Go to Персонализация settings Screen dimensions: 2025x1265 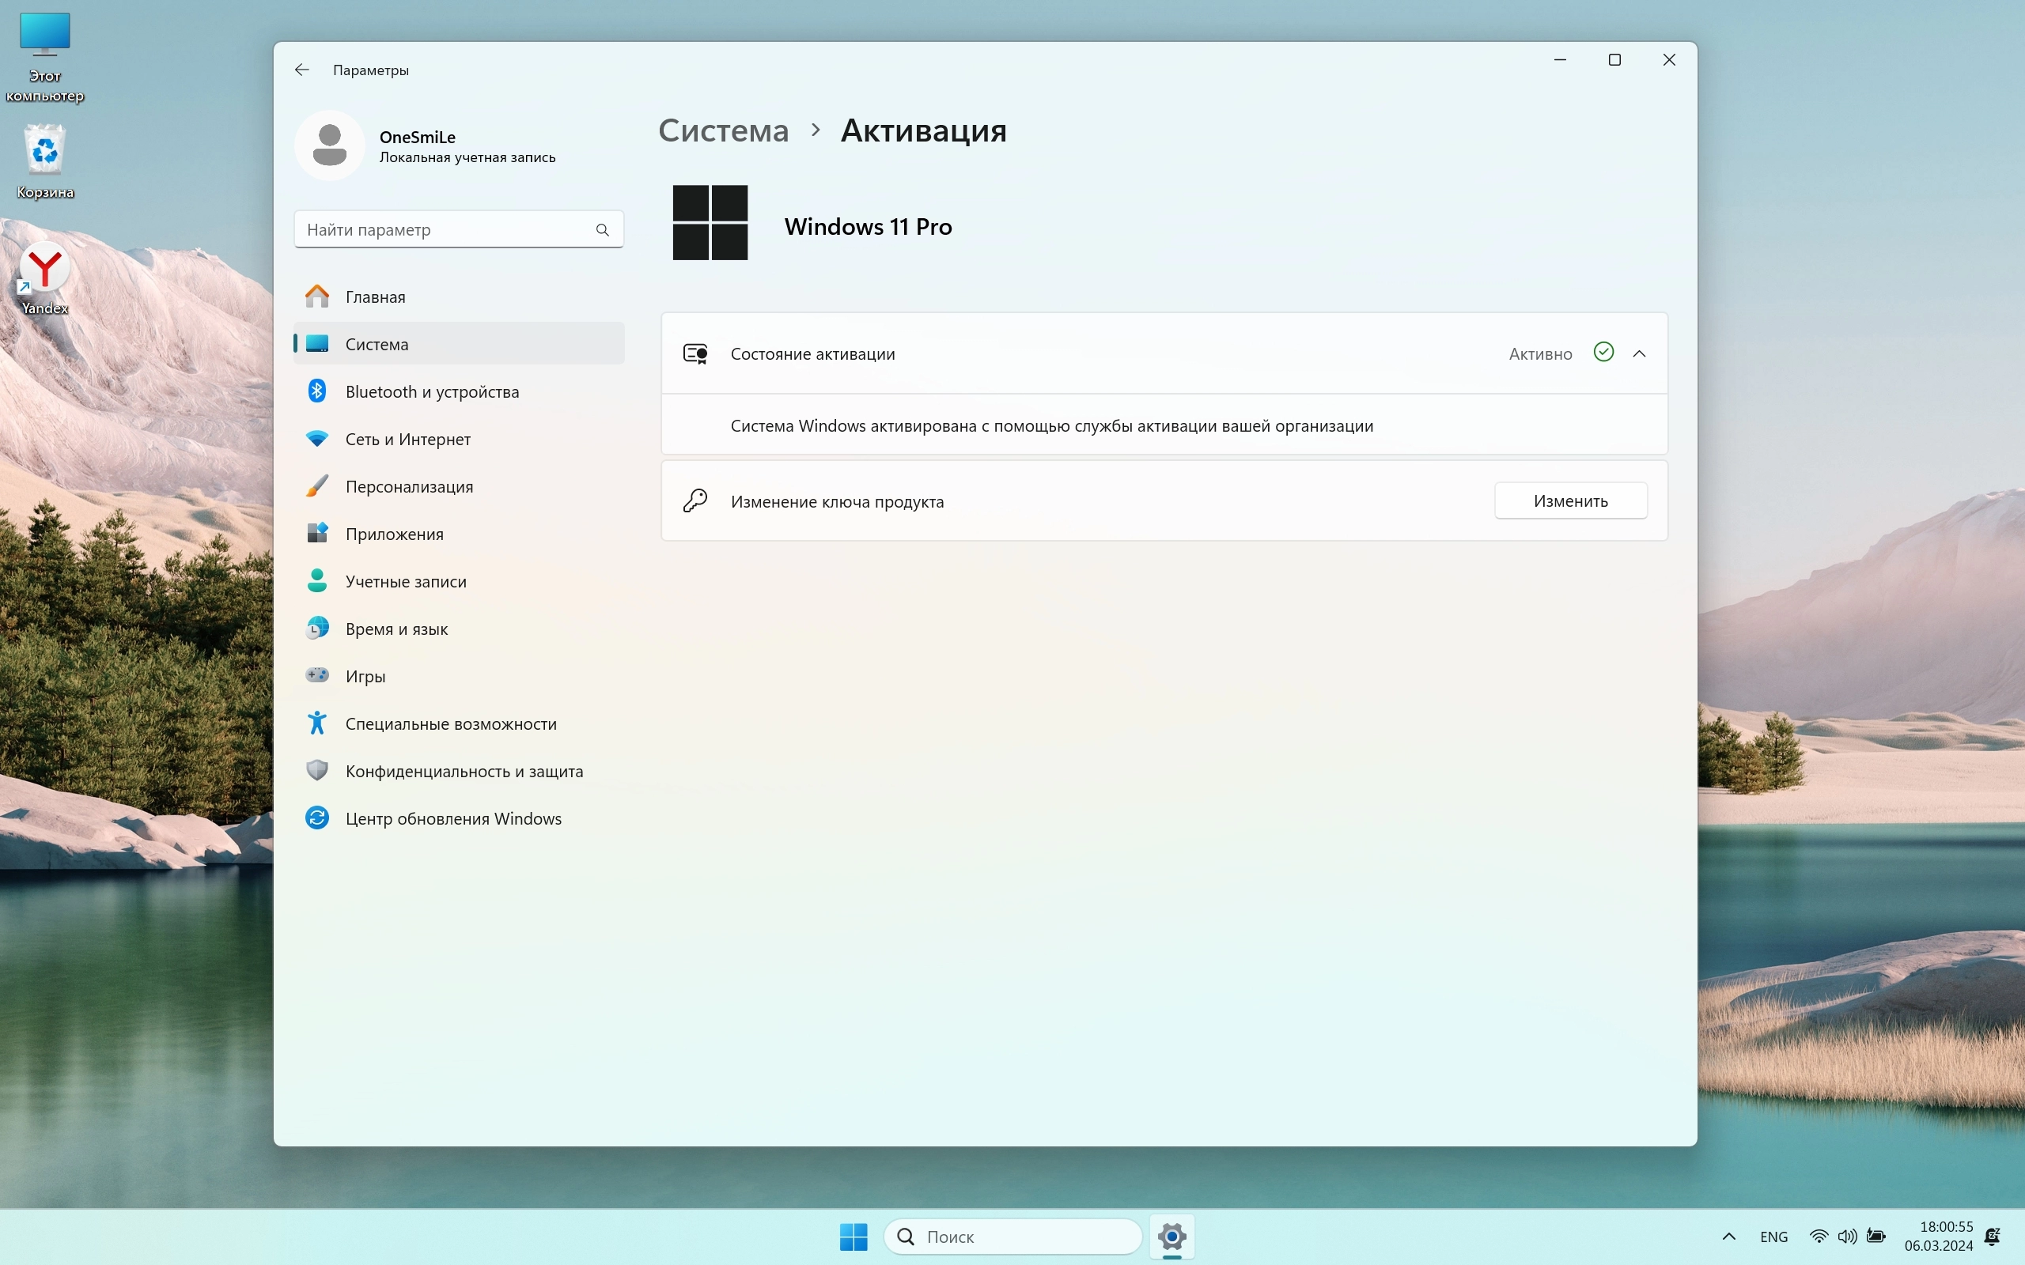[x=408, y=487]
